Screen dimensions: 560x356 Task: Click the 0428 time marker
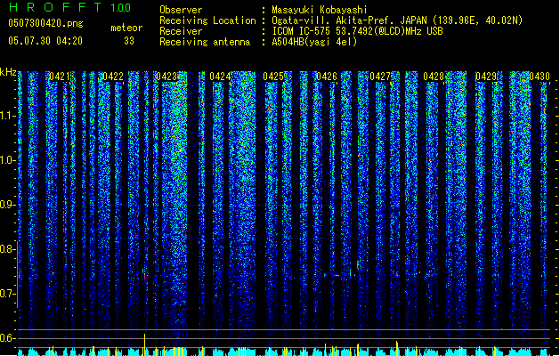[x=434, y=77]
